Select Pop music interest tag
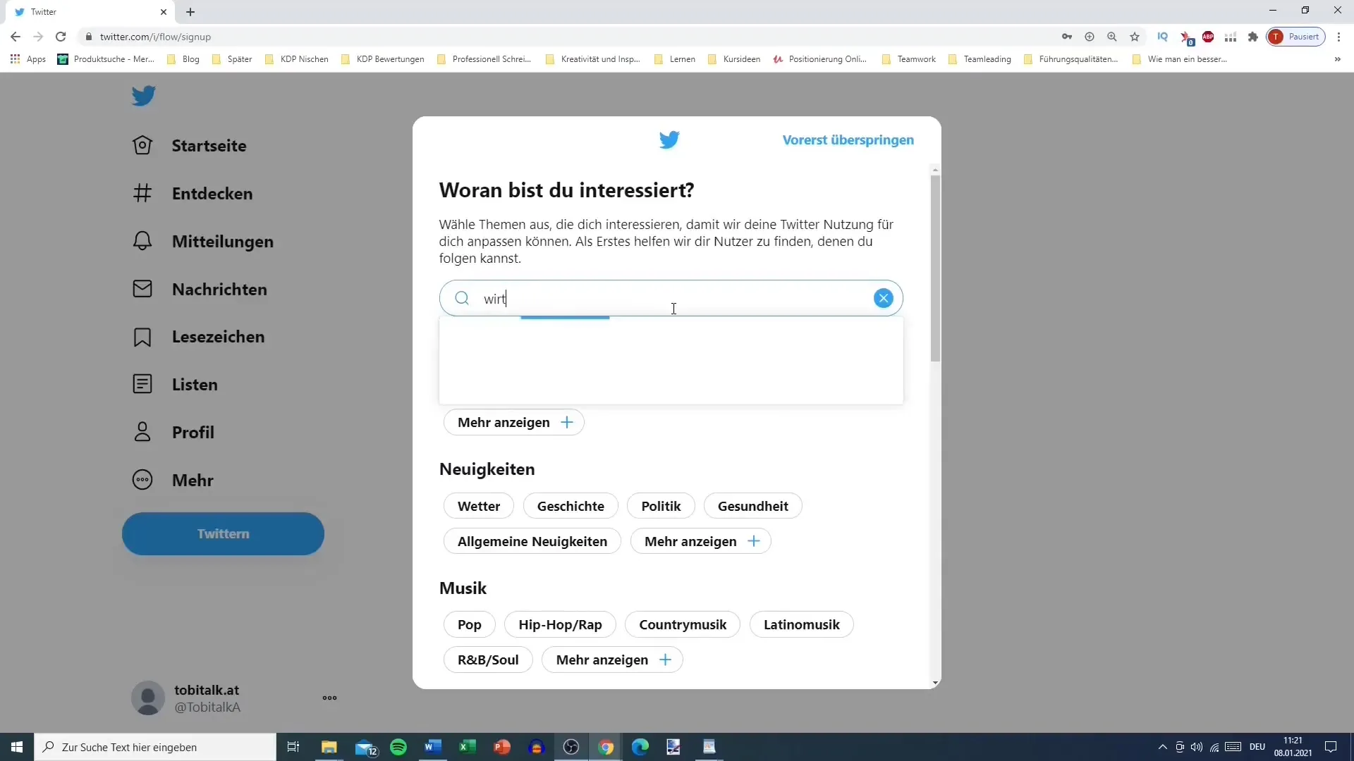Image resolution: width=1354 pixels, height=761 pixels. (470, 624)
